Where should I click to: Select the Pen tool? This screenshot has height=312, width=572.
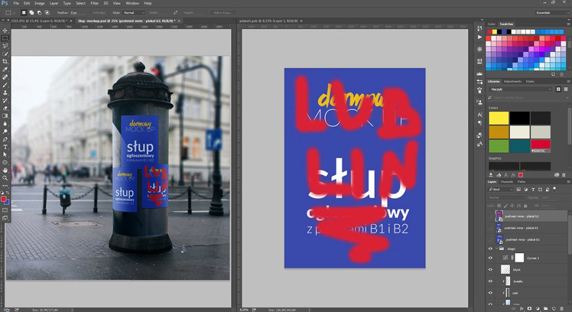point(5,139)
